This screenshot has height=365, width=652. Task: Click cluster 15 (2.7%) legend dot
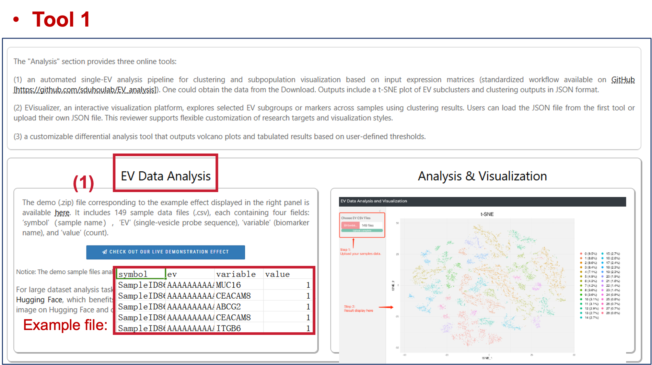pos(602,254)
